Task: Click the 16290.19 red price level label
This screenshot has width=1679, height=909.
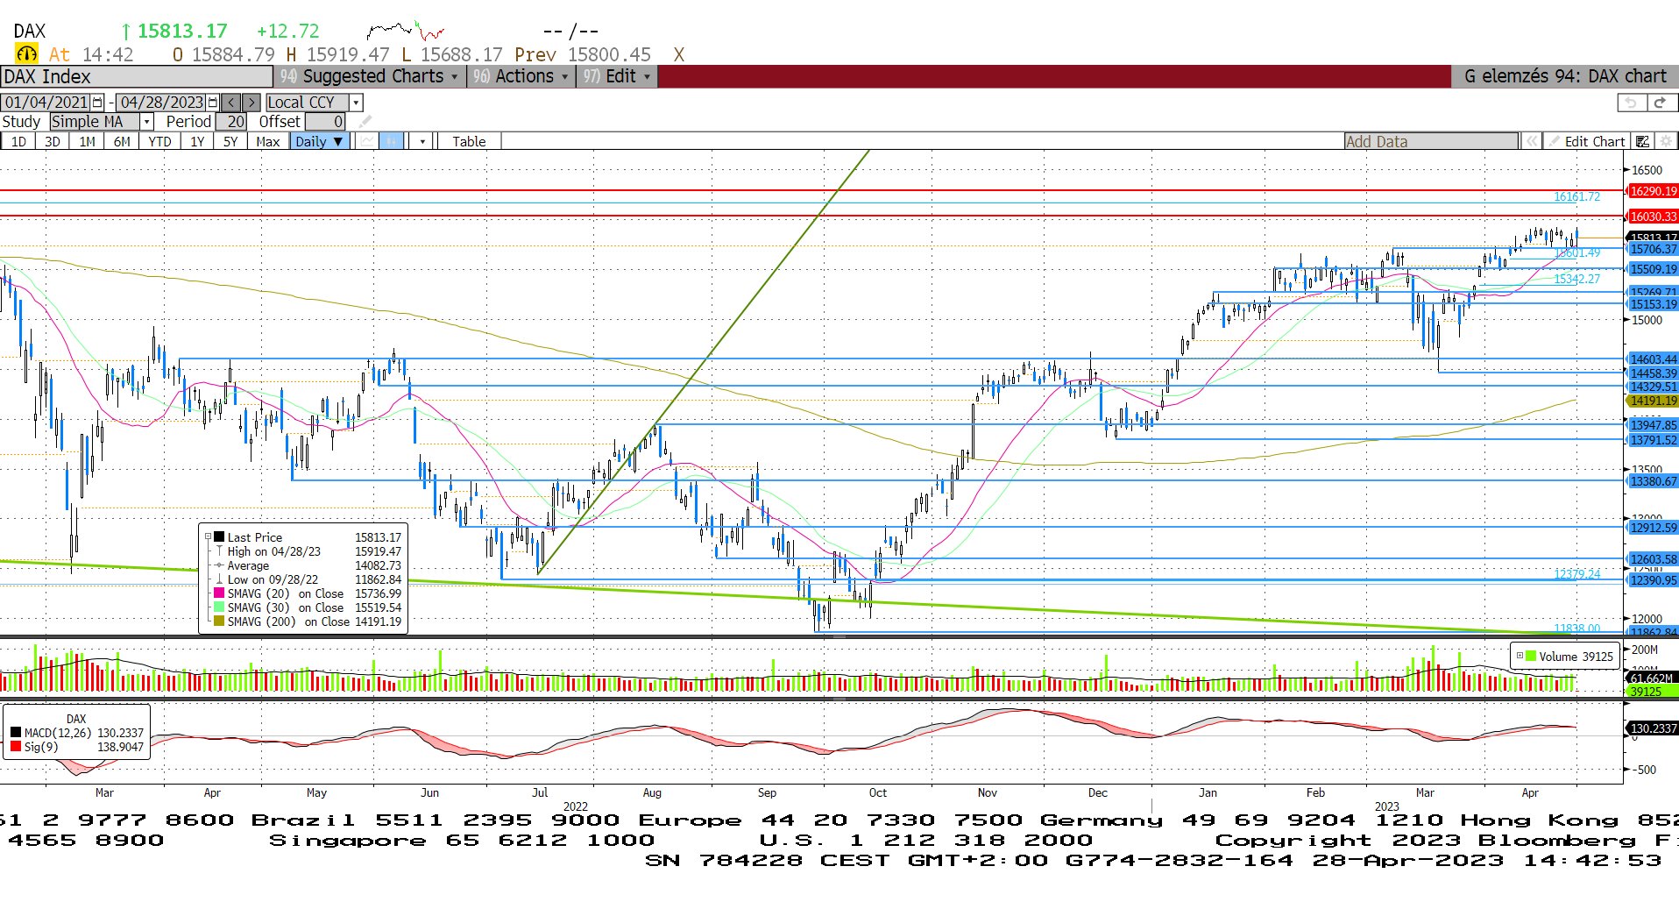Action: click(x=1653, y=191)
